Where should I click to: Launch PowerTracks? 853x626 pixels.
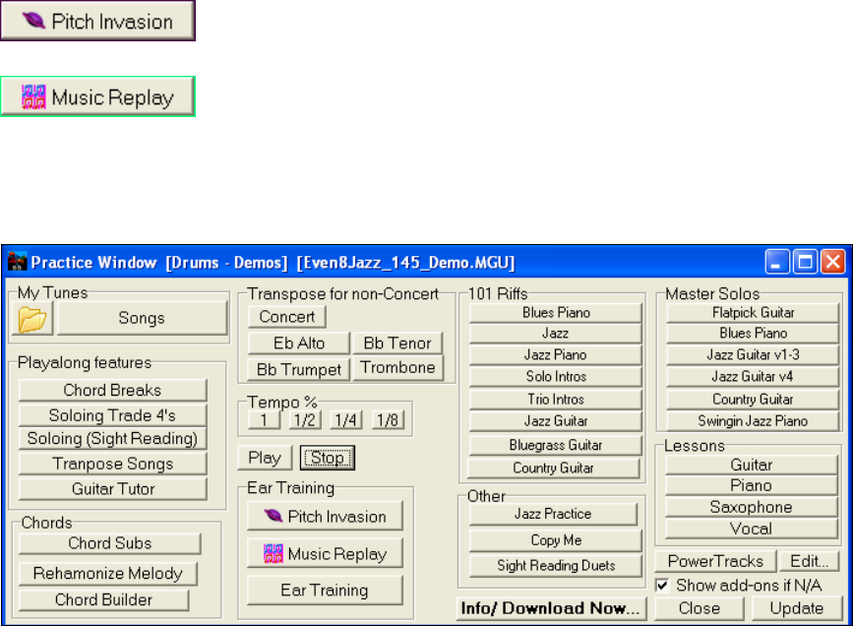715,561
